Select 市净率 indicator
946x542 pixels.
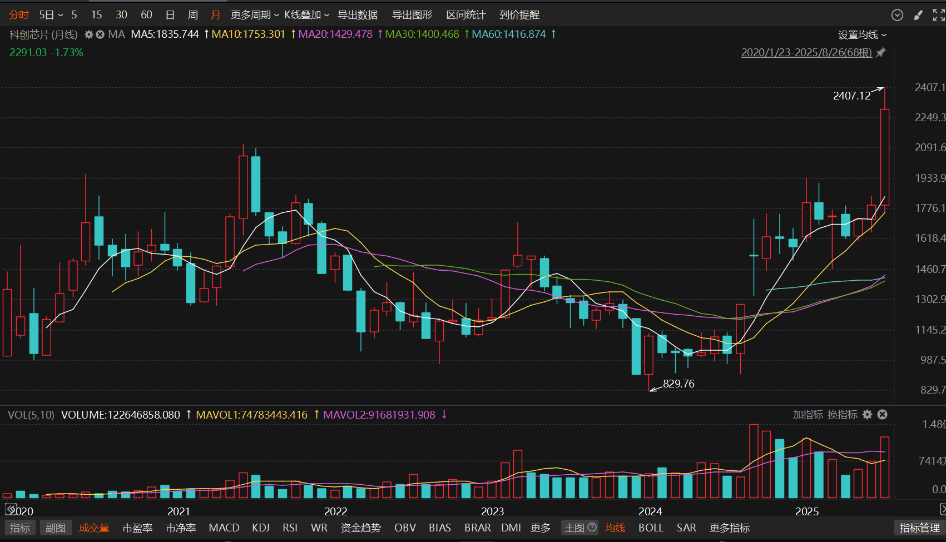(181, 528)
